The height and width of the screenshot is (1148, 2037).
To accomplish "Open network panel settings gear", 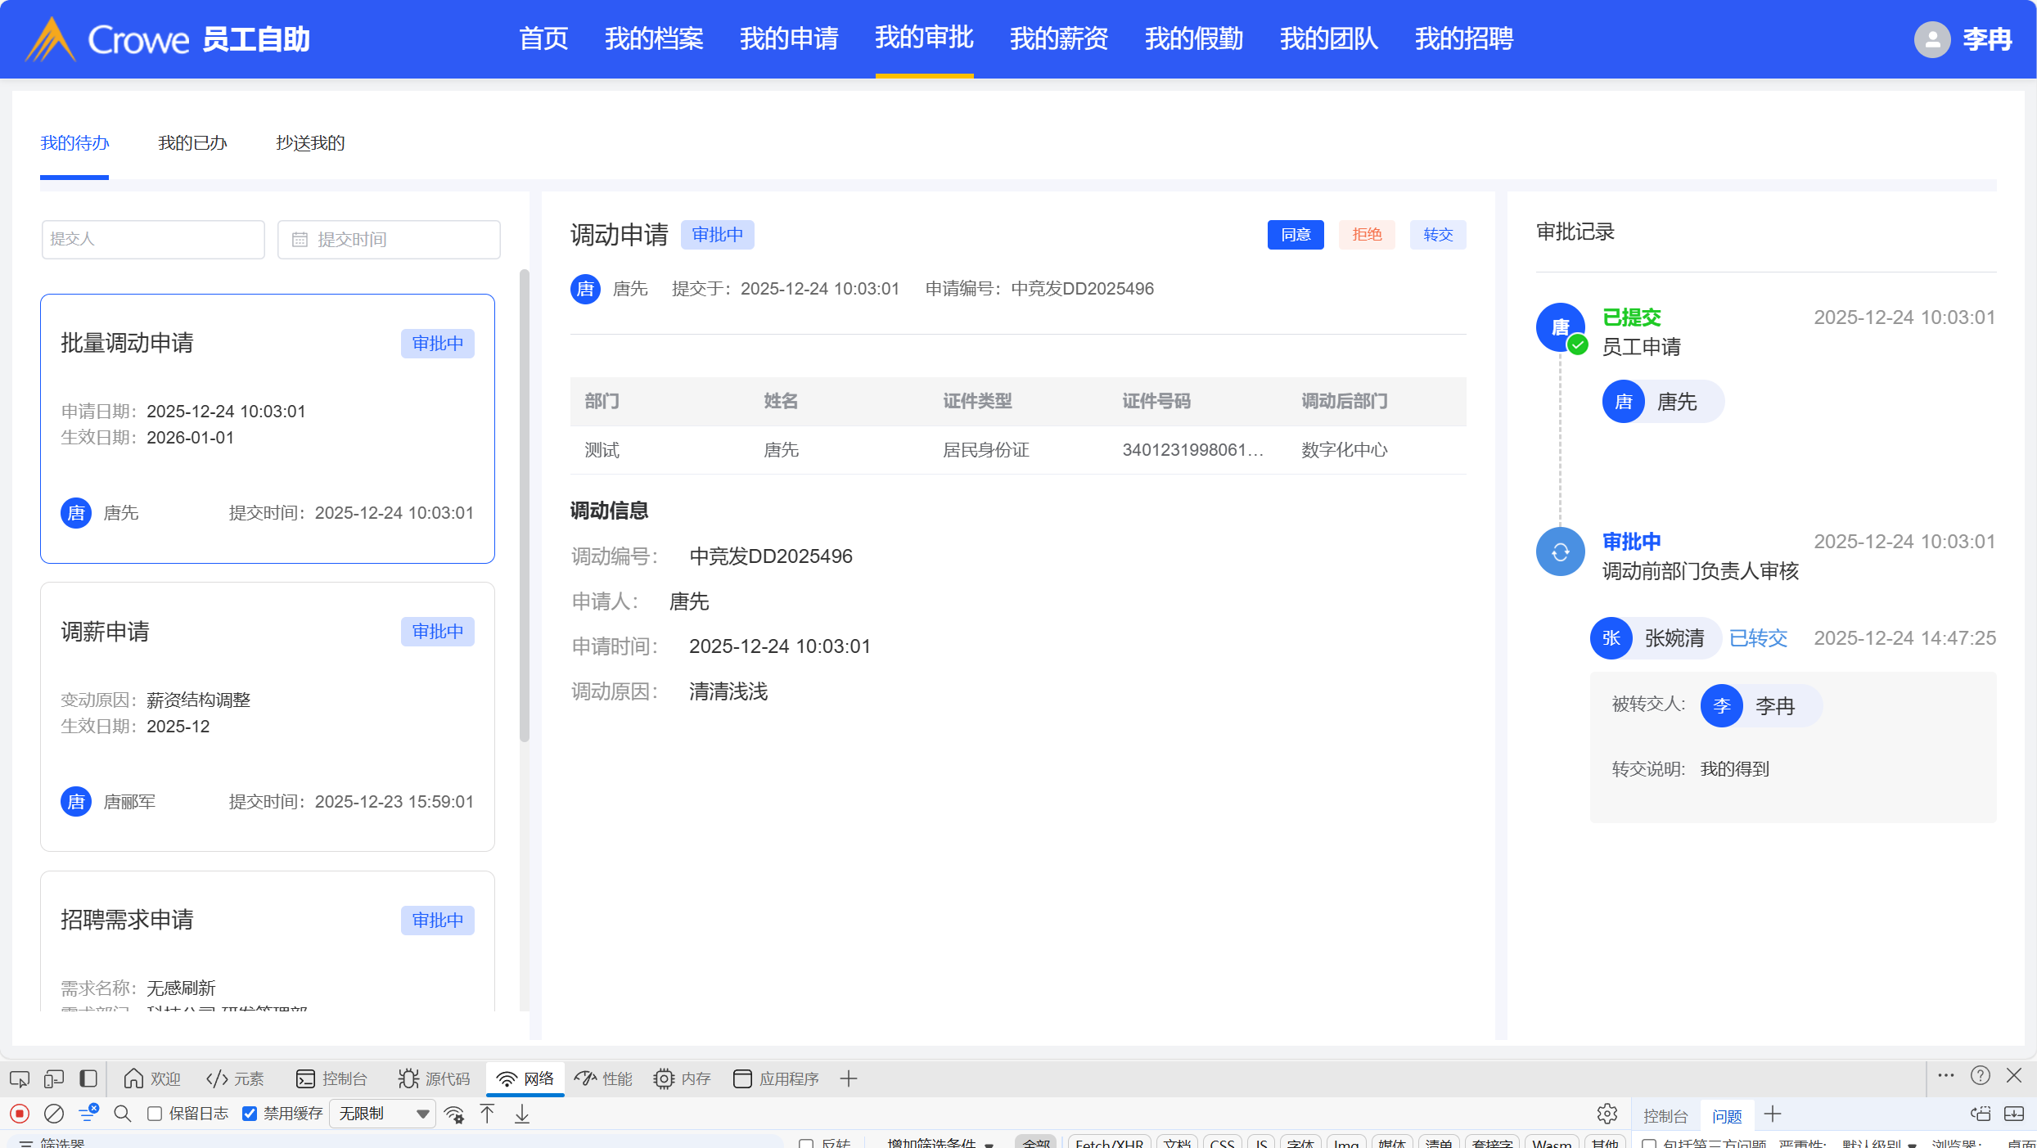I will (x=1607, y=1114).
